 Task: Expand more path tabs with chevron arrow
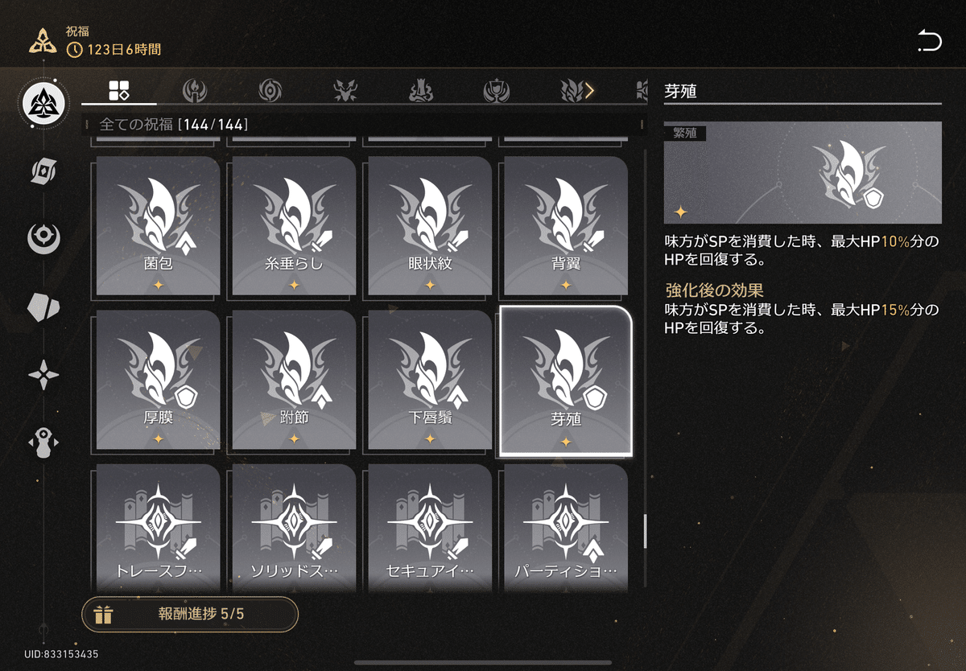point(589,91)
